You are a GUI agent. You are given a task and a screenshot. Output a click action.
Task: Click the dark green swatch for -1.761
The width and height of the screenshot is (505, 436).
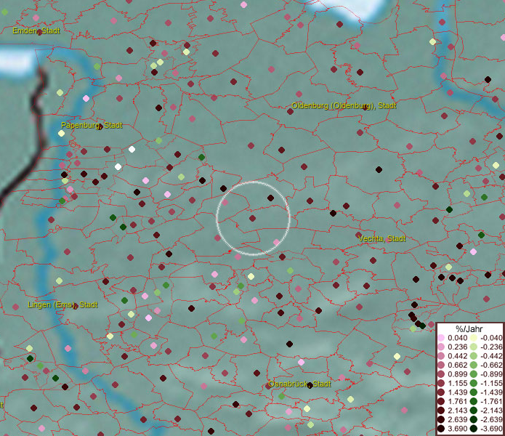(474, 401)
